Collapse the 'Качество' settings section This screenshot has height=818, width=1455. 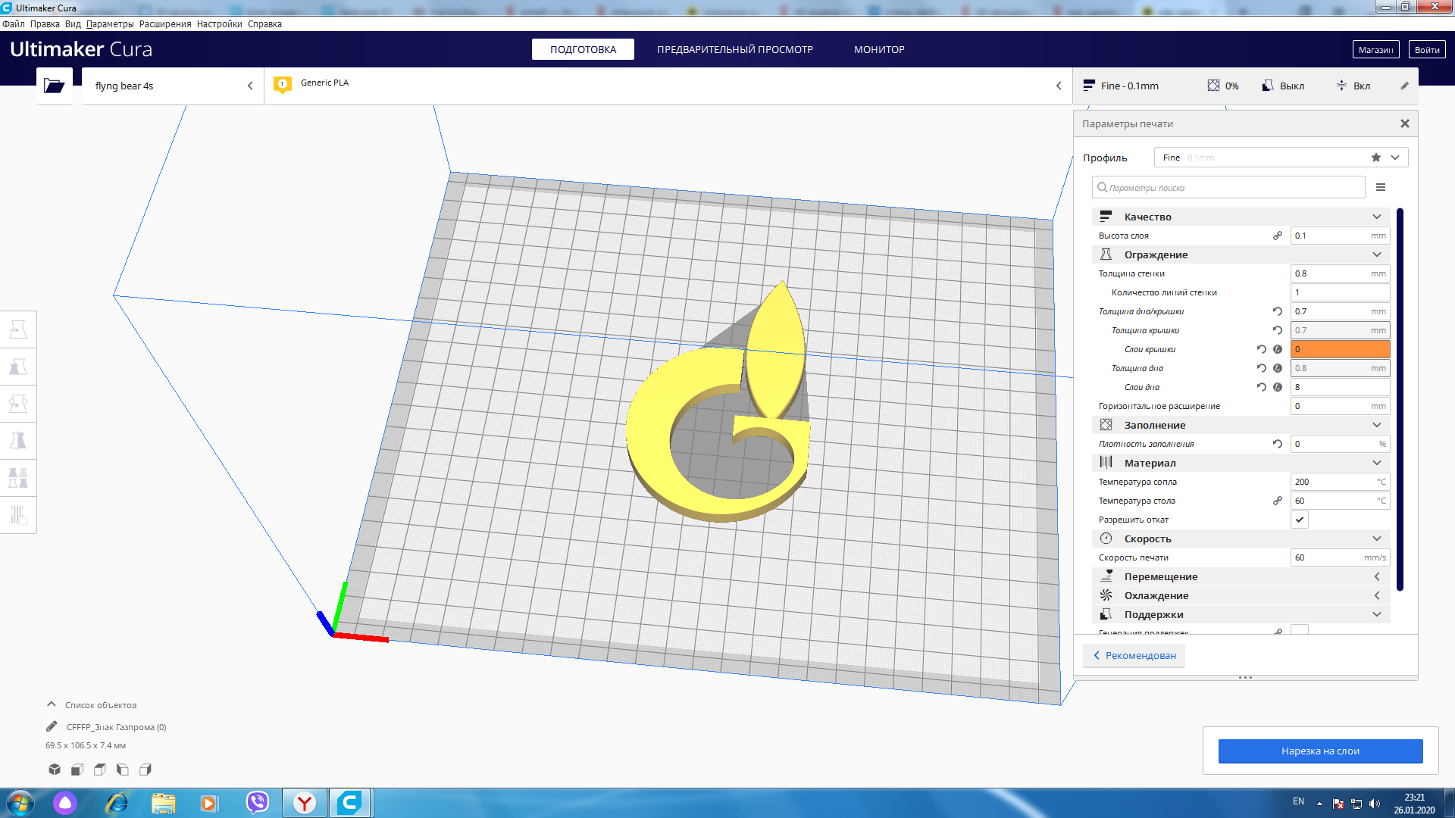(x=1376, y=217)
